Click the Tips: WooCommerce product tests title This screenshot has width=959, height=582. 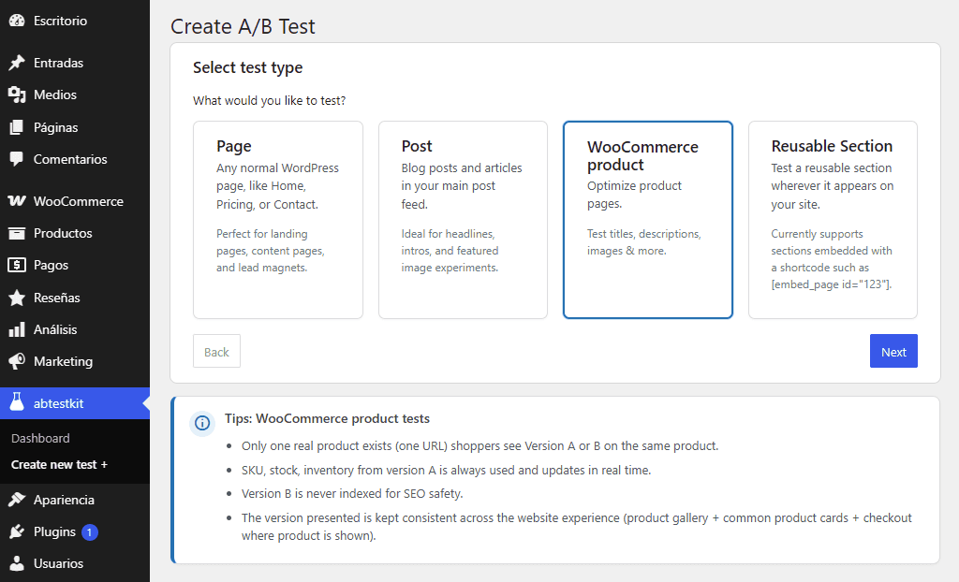coord(327,419)
